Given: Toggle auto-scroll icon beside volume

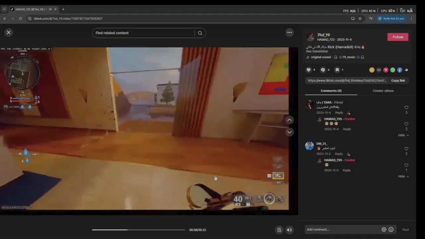Looking at the screenshot, I should [279, 230].
